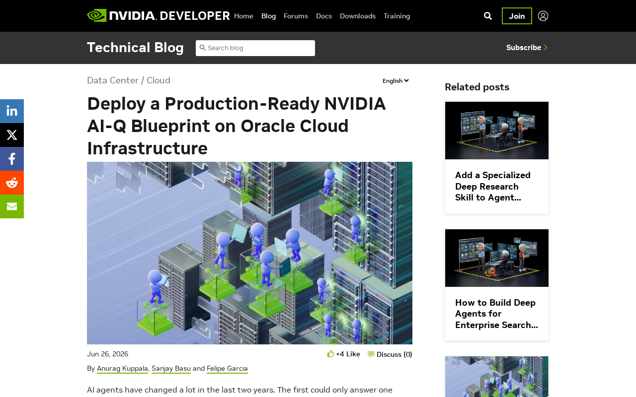
Task: Click the Join button
Action: pyautogui.click(x=517, y=16)
